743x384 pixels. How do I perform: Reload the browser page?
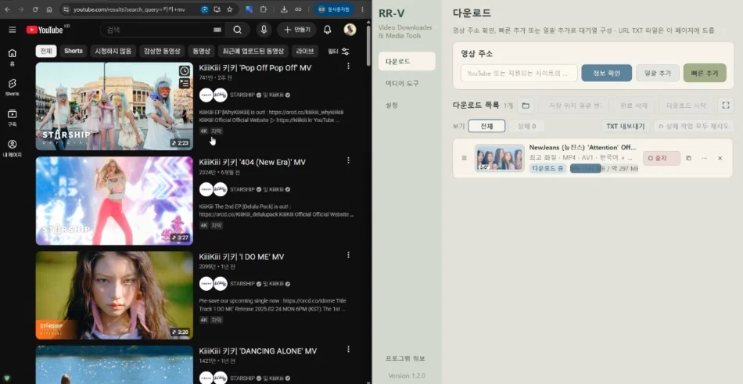point(35,9)
